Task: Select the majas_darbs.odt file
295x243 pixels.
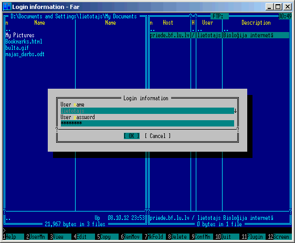Action: 25,54
